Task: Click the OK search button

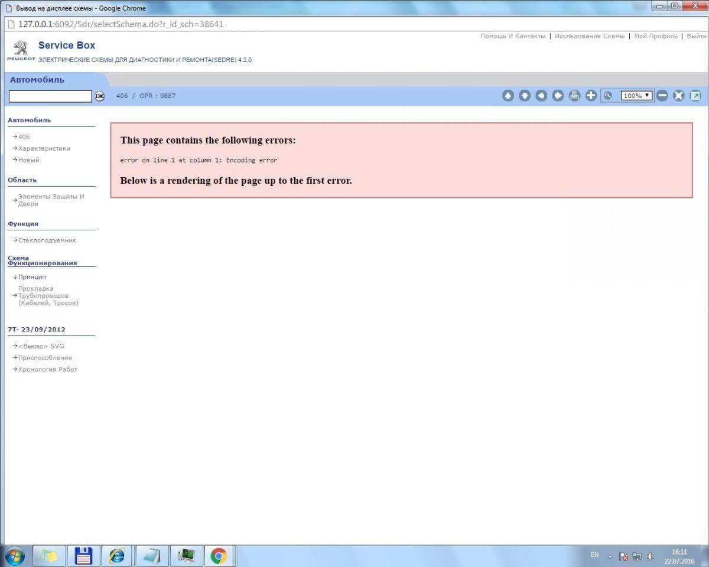Action: [x=99, y=96]
